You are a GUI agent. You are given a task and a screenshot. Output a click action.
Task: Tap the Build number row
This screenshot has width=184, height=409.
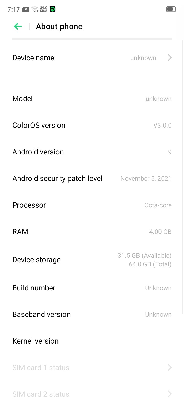(x=92, y=288)
